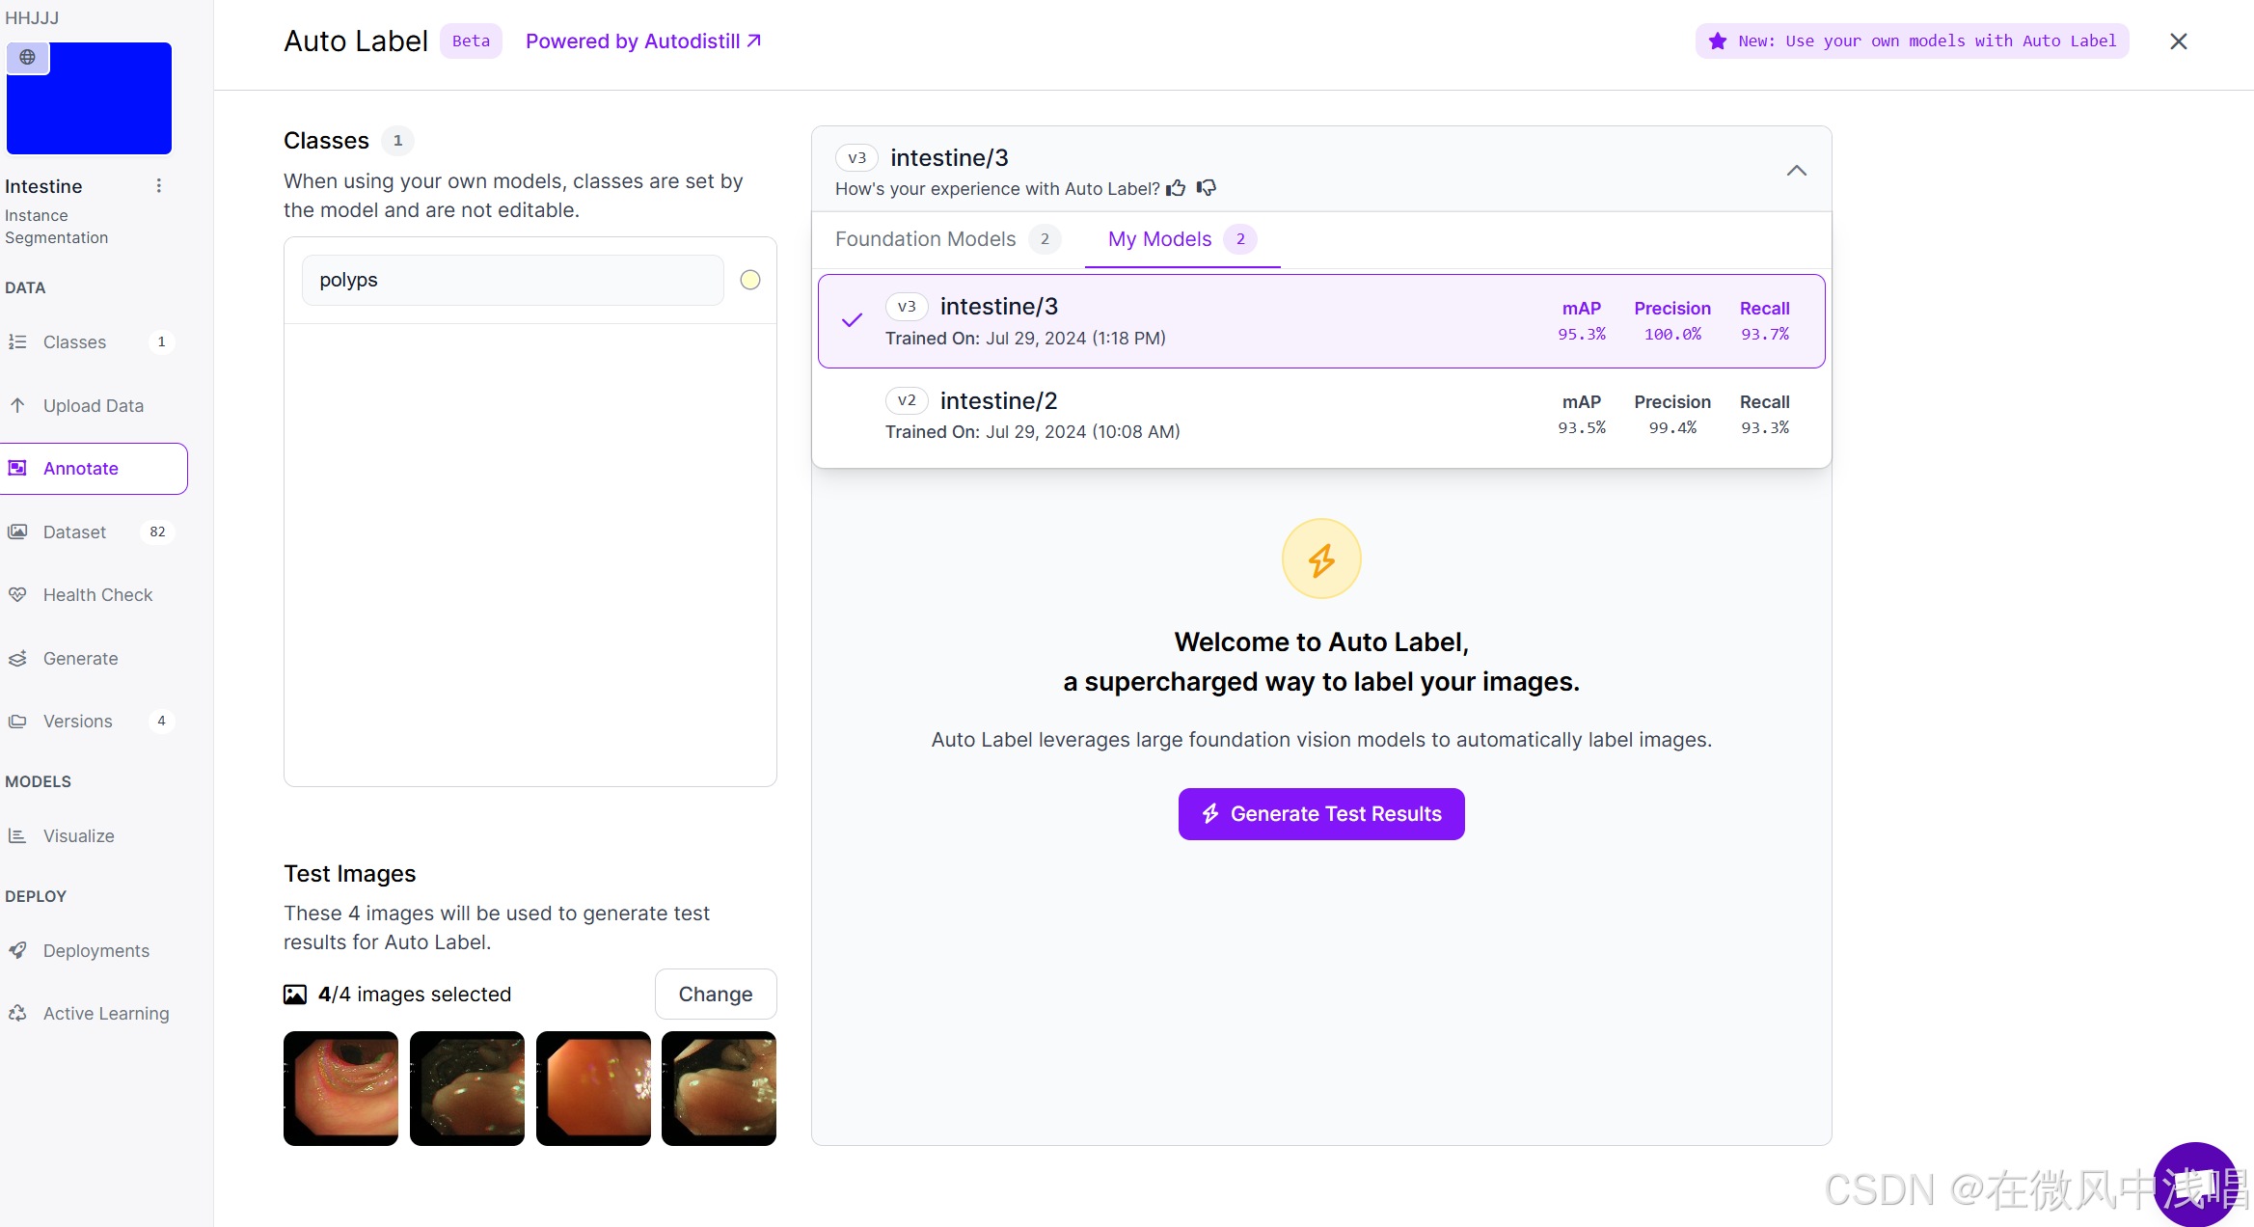Give thumbs up feedback on Auto Label
The width and height of the screenshot is (2254, 1227).
point(1176,188)
